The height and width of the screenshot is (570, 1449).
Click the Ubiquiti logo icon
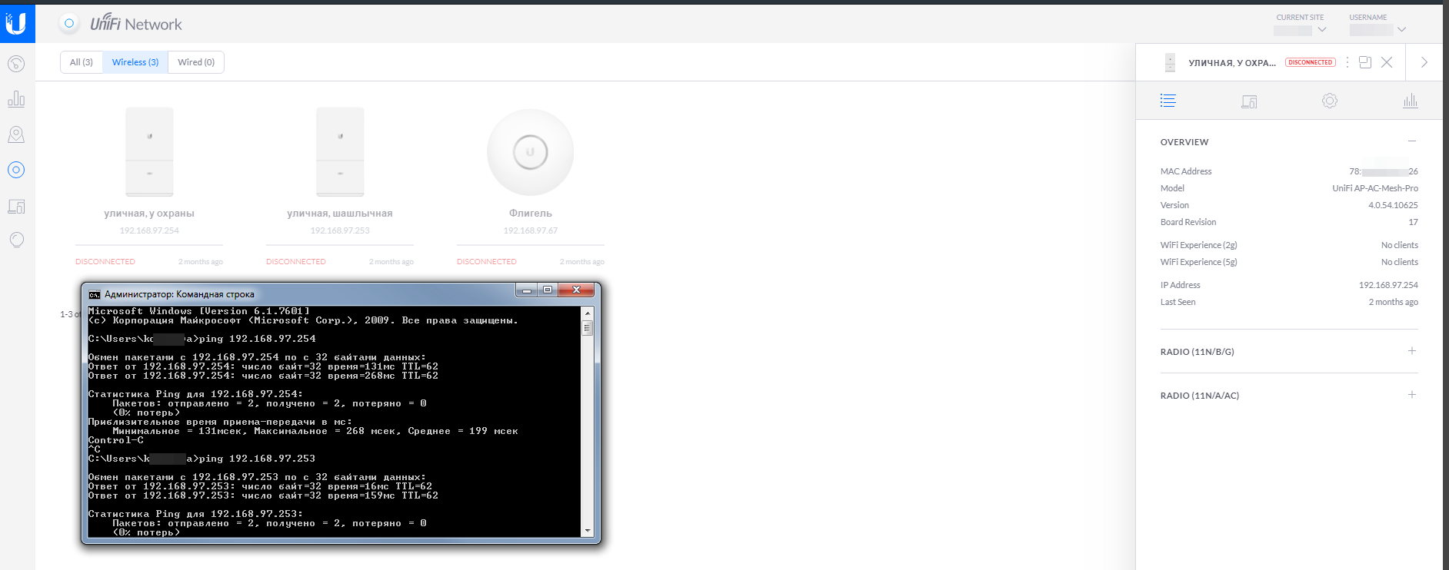pyautogui.click(x=16, y=24)
